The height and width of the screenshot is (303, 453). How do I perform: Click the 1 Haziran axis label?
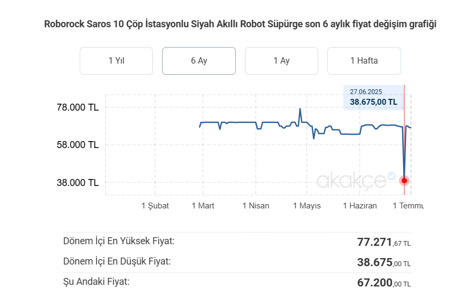point(360,206)
